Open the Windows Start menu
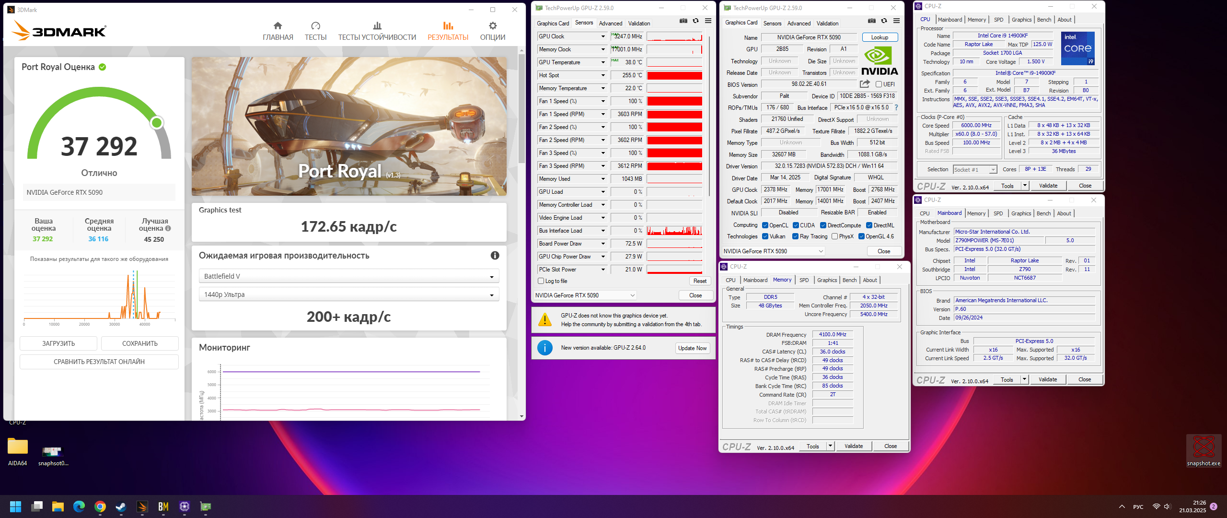Screen dimensions: 1227x518 click(15, 506)
